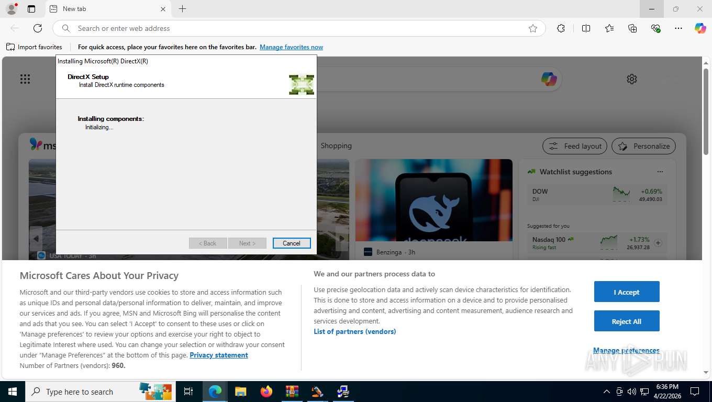
Task: Open Settings and more ellipsis menu
Action: point(678,28)
